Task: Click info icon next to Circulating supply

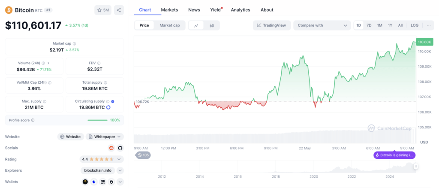Action: coord(108,101)
